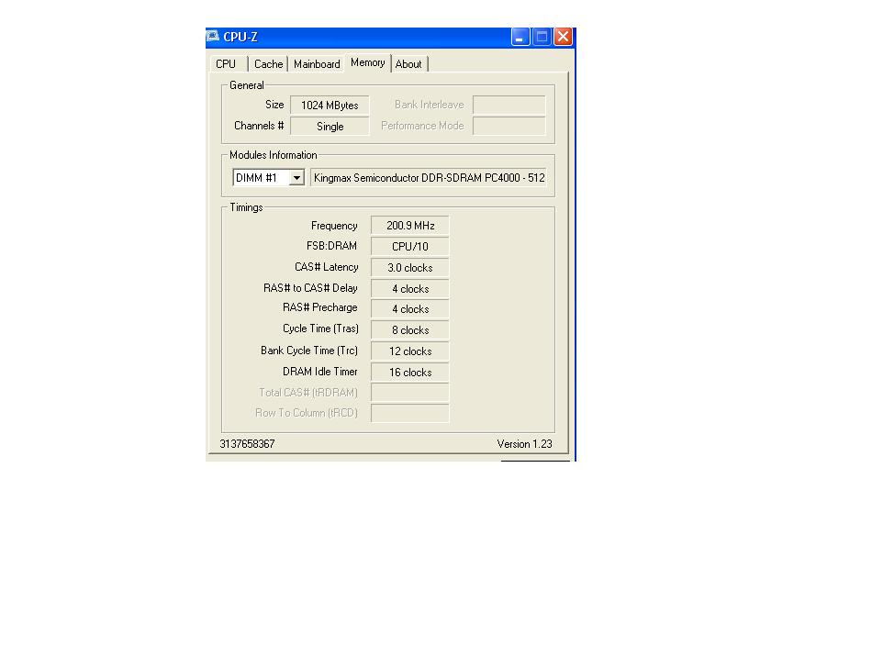883x657 pixels.
Task: Click the 200.9 MHz Frequency field
Action: pyautogui.click(x=409, y=226)
